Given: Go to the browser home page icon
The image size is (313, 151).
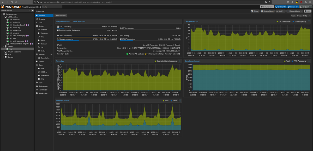Looking at the screenshot, I should click(17, 2).
